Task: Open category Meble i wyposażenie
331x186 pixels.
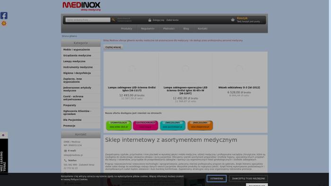Action: [x=77, y=50]
